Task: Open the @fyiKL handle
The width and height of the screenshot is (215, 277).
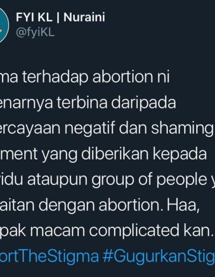Action: click(x=35, y=33)
